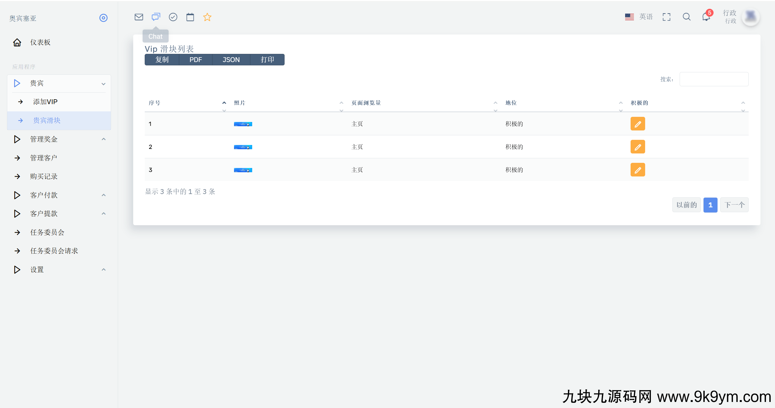The height and width of the screenshot is (408, 775).
Task: Click the 搜索 table input field
Action: click(714, 79)
